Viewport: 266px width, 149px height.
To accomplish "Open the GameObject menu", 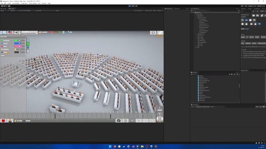I will click(16, 3).
